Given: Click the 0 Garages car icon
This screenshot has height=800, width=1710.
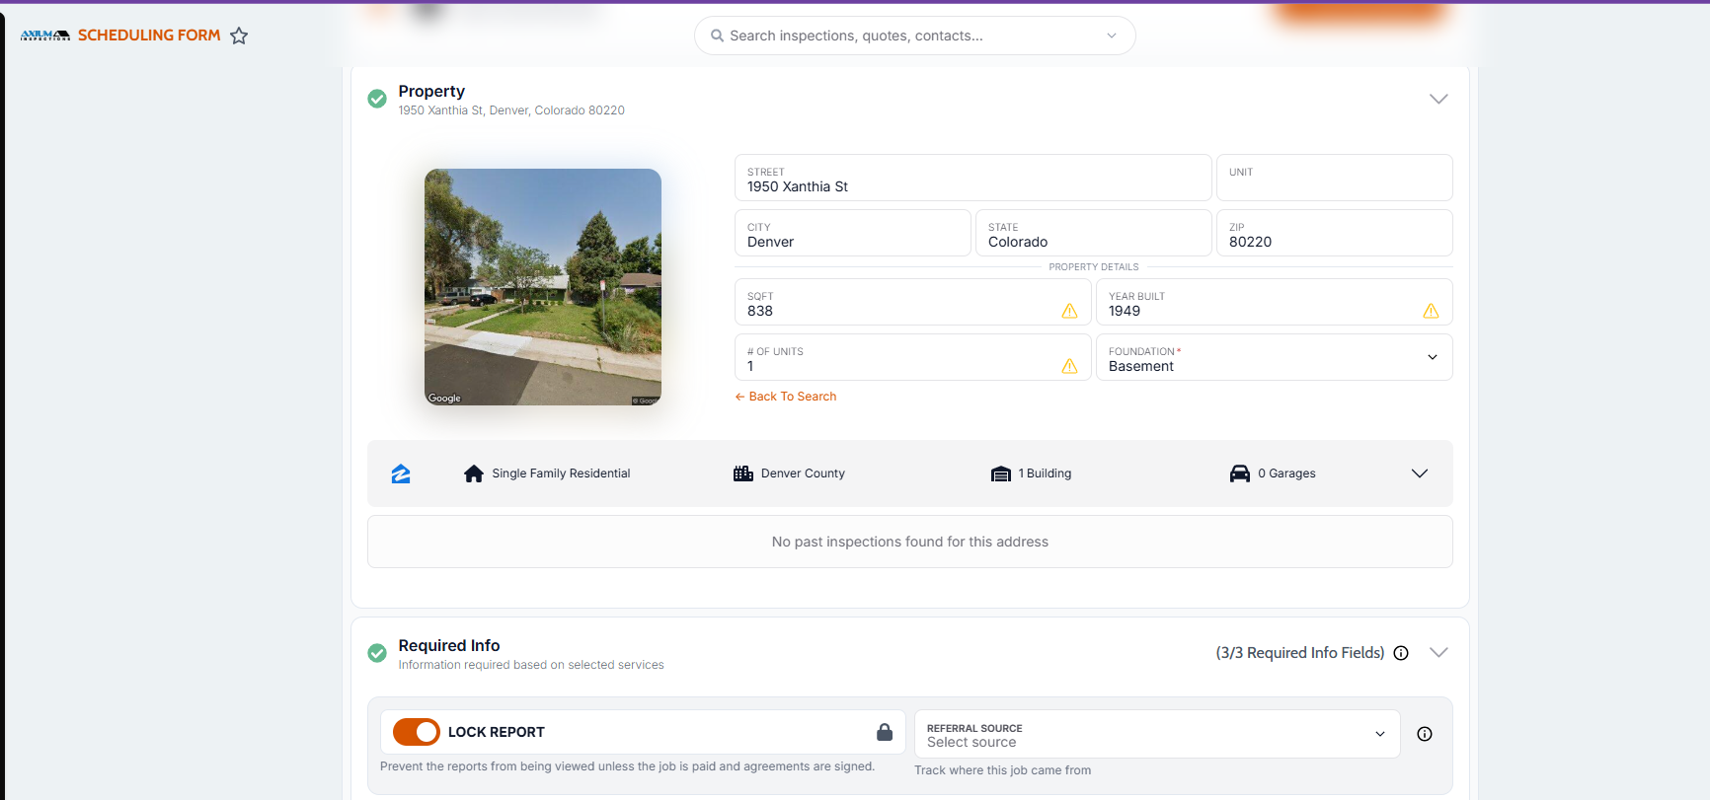Looking at the screenshot, I should point(1240,473).
